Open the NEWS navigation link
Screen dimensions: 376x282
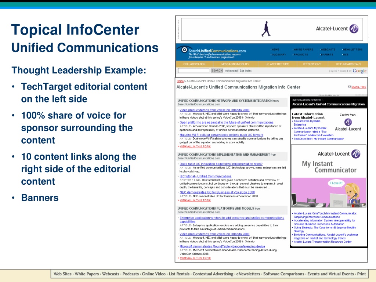pyautogui.click(x=275, y=50)
